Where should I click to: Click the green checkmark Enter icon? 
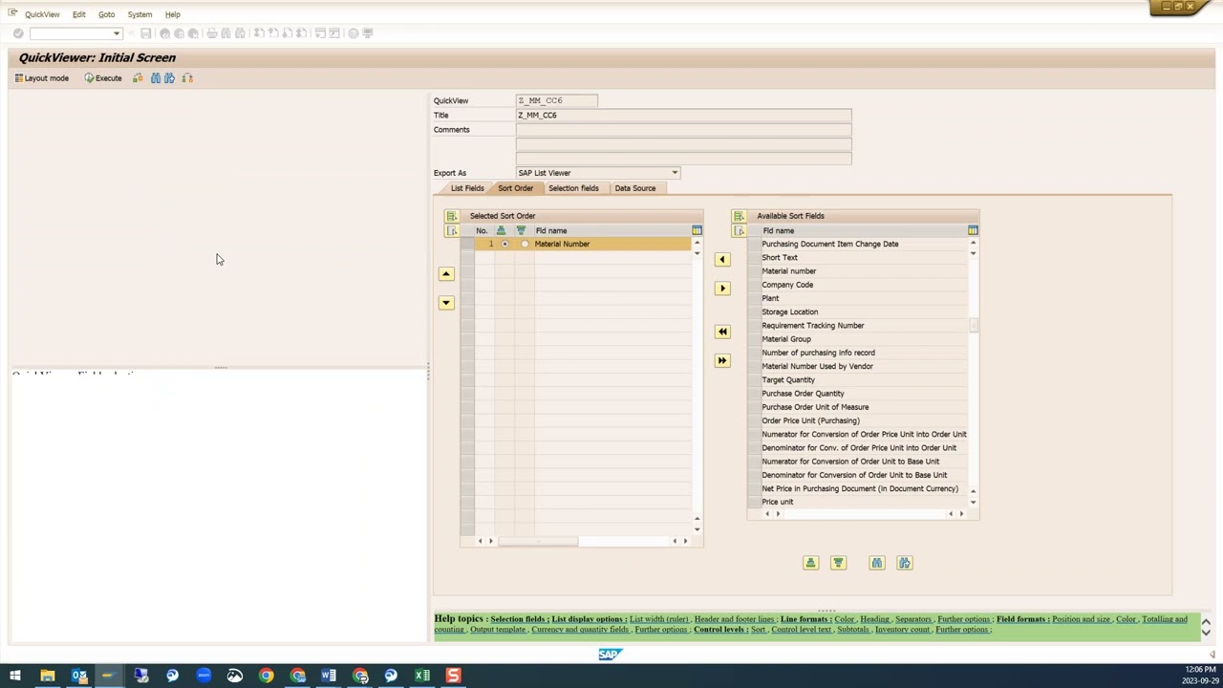[x=18, y=33]
